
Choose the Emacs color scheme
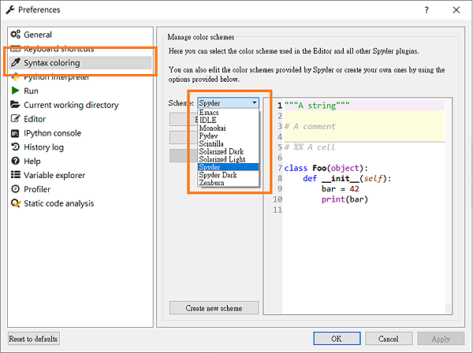point(229,113)
